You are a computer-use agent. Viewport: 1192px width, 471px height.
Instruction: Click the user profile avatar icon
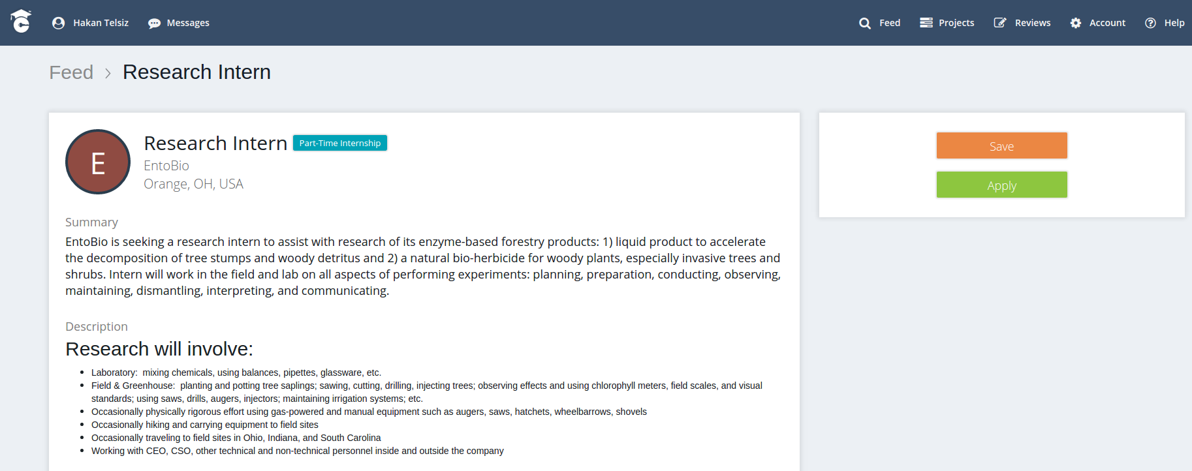point(58,23)
